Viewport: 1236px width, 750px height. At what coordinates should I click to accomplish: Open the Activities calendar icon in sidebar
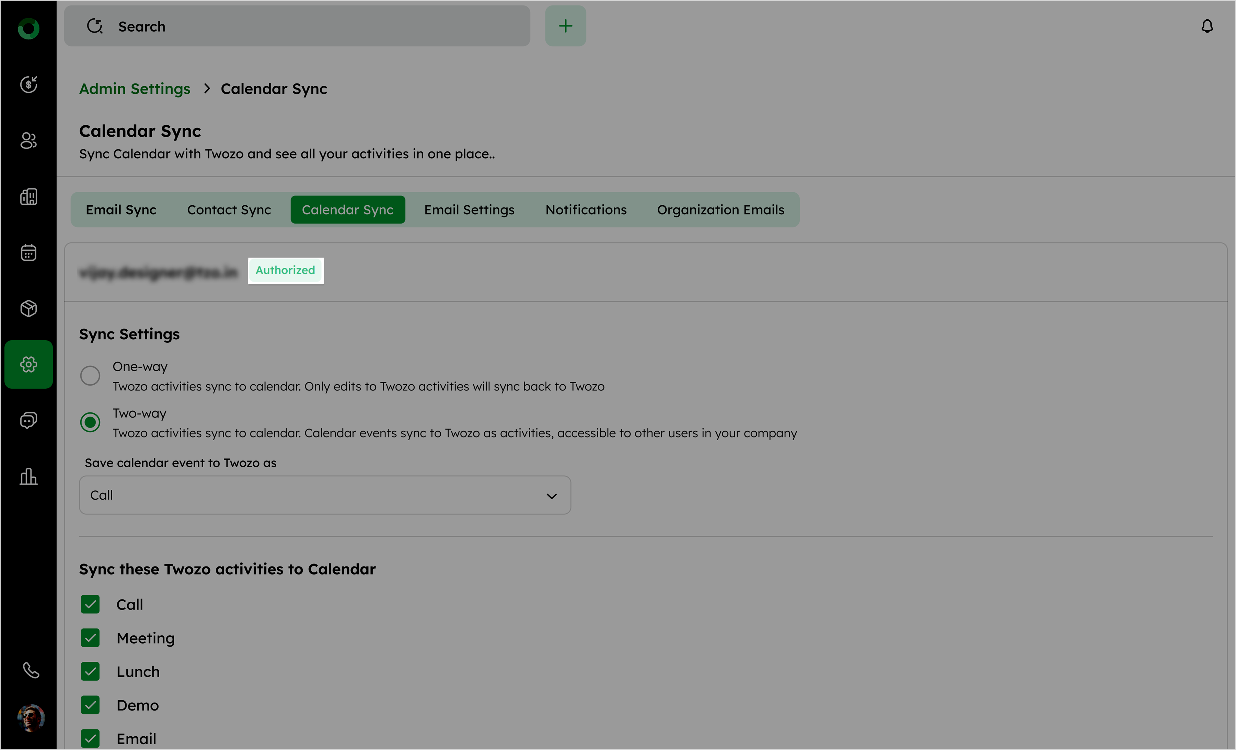click(x=28, y=252)
